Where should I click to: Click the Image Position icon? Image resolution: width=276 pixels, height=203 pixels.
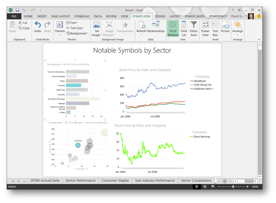pyautogui.click(x=109, y=25)
